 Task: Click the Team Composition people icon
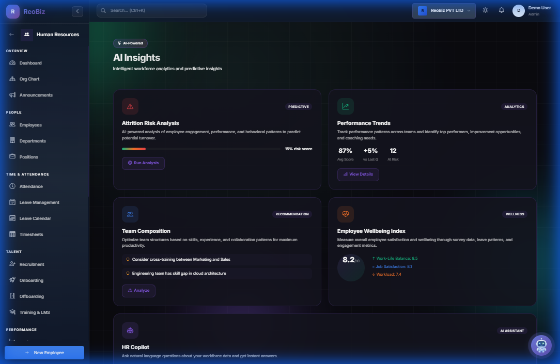(130, 214)
